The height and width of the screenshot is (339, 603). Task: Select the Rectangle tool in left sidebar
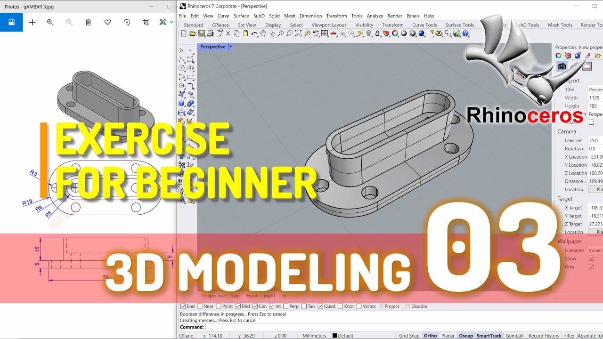190,77
